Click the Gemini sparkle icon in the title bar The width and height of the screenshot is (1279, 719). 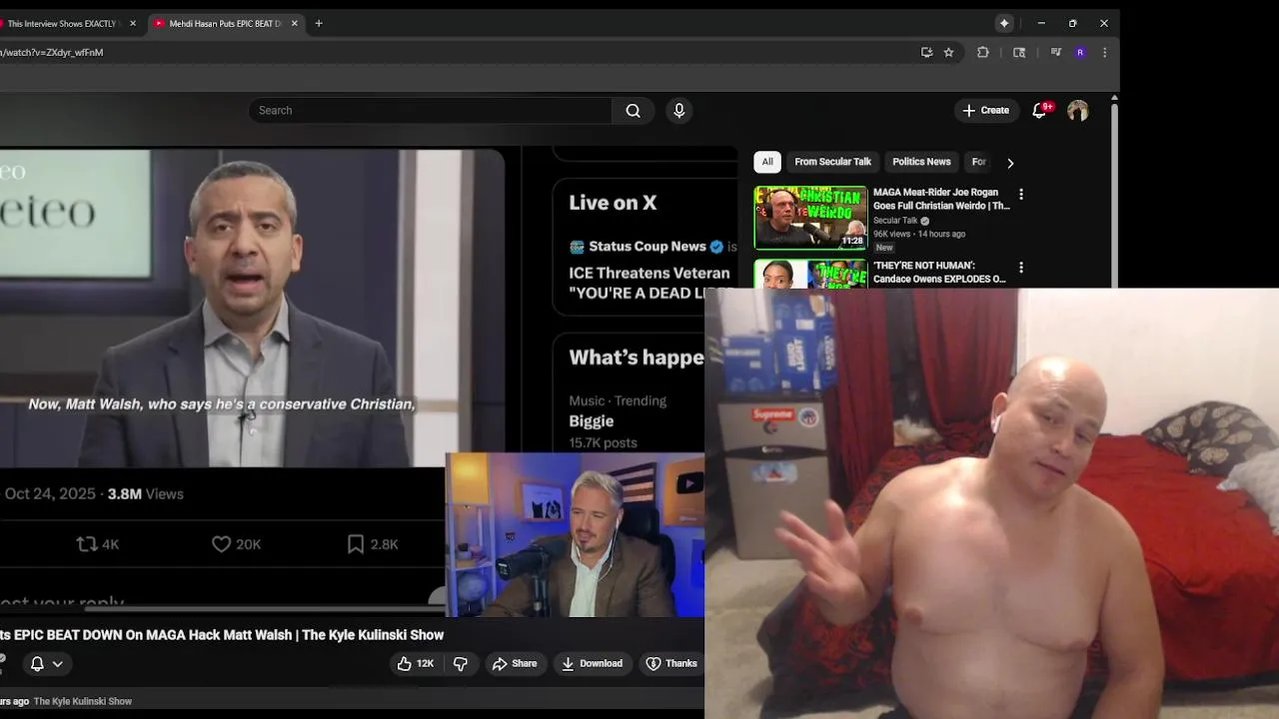pyautogui.click(x=1004, y=23)
